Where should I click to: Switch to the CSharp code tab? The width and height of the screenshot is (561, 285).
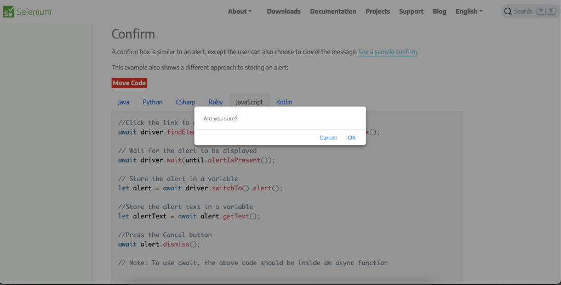[x=185, y=102]
